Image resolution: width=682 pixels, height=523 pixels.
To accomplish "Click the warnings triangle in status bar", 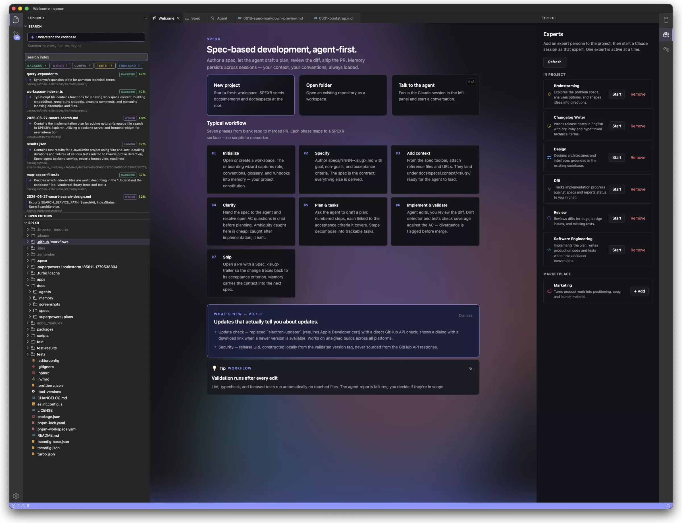I will pyautogui.click(x=23, y=506).
